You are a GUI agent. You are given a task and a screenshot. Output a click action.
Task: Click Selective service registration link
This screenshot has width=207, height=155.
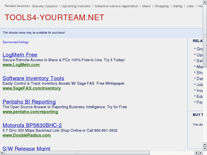click(116, 6)
